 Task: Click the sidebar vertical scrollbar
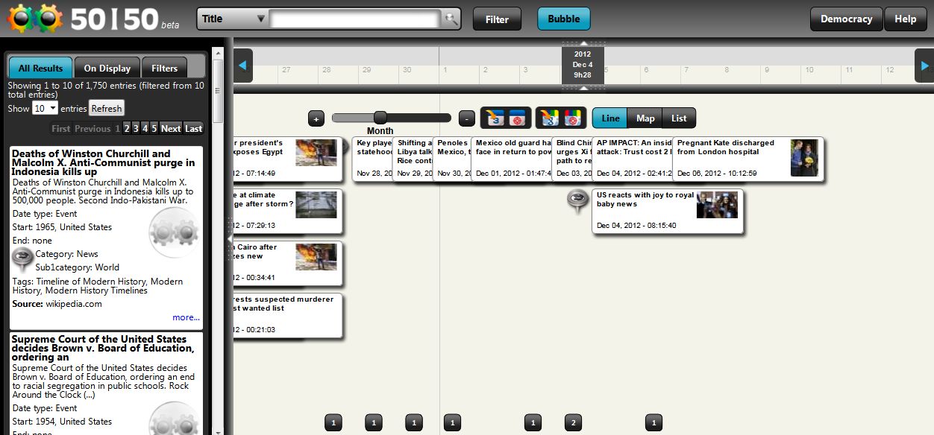[x=218, y=89]
